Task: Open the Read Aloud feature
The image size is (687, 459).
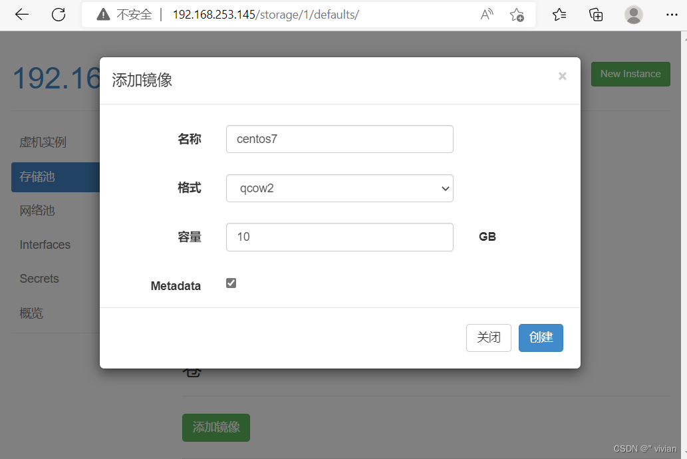Action: 486,14
